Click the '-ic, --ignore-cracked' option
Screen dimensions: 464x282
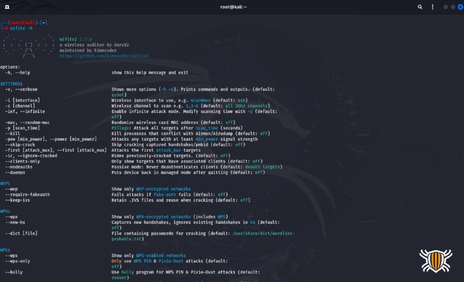point(31,156)
